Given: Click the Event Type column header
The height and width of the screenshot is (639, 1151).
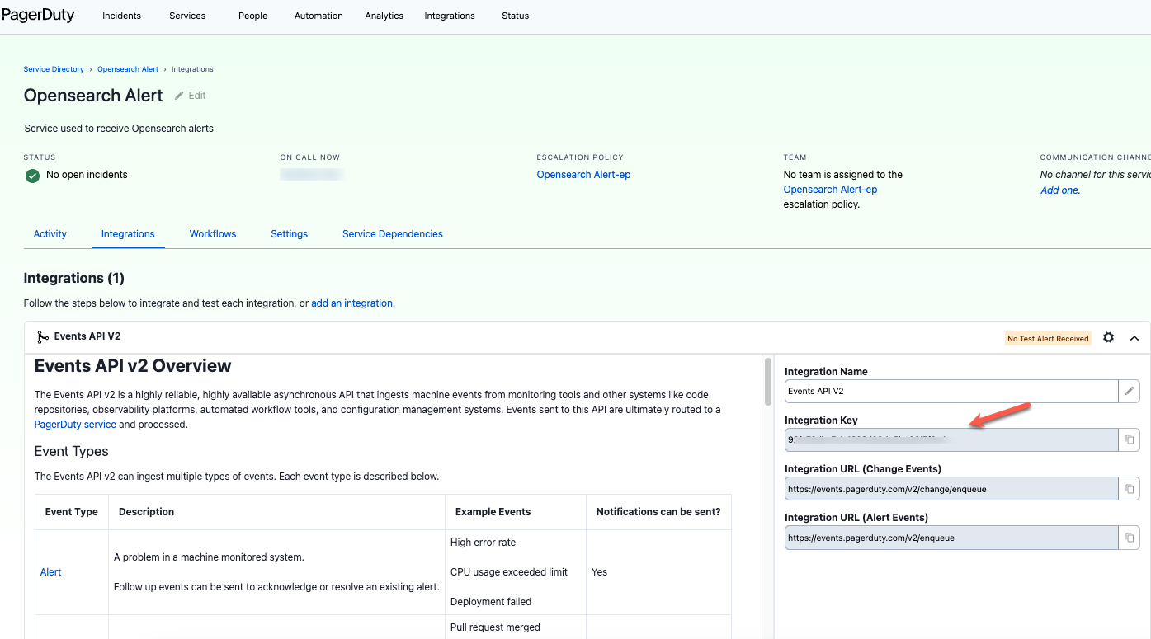Looking at the screenshot, I should 72,512.
